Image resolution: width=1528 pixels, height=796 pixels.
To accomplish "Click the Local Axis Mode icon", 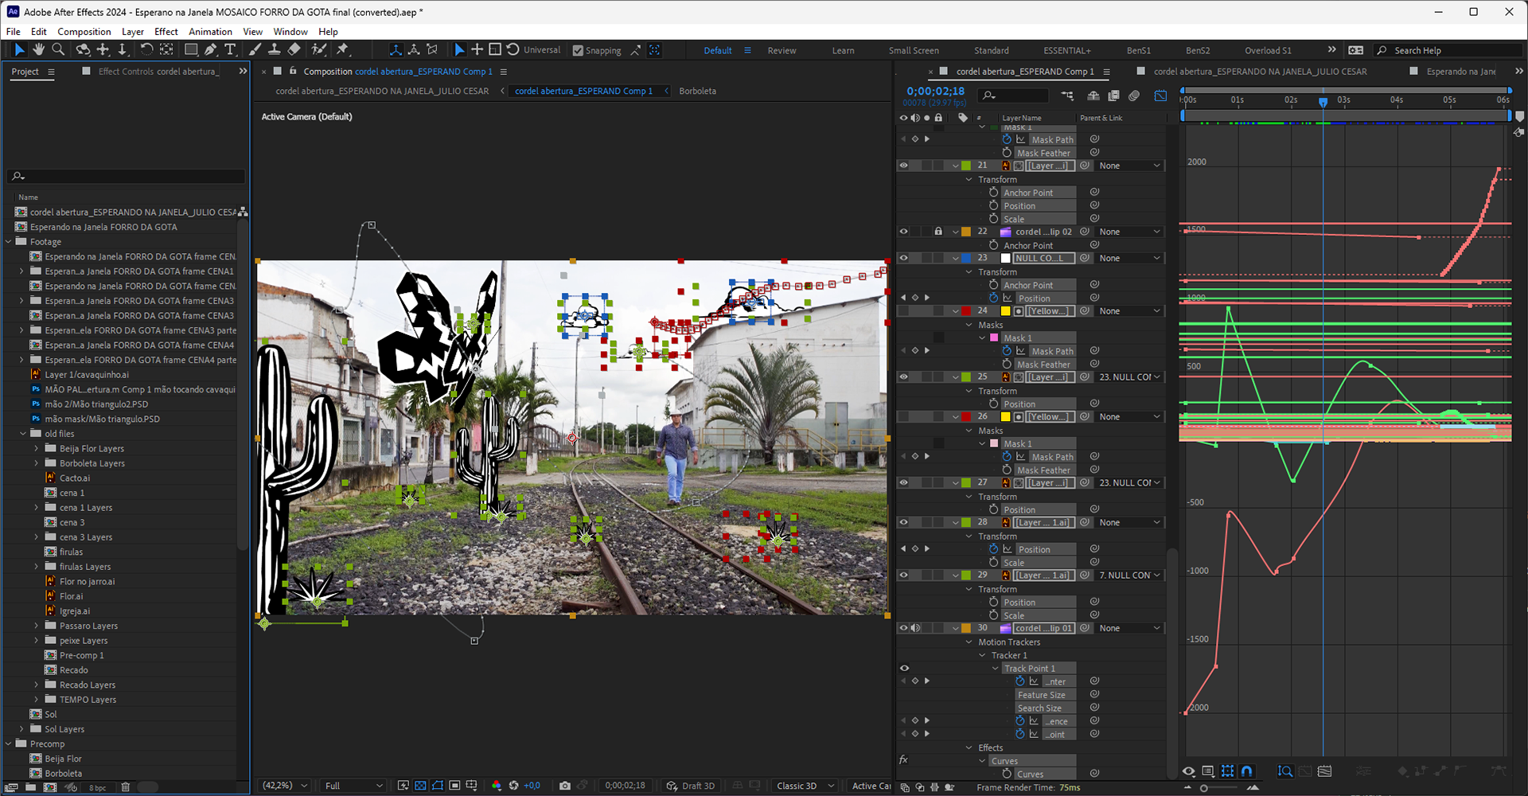I will click(x=396, y=49).
